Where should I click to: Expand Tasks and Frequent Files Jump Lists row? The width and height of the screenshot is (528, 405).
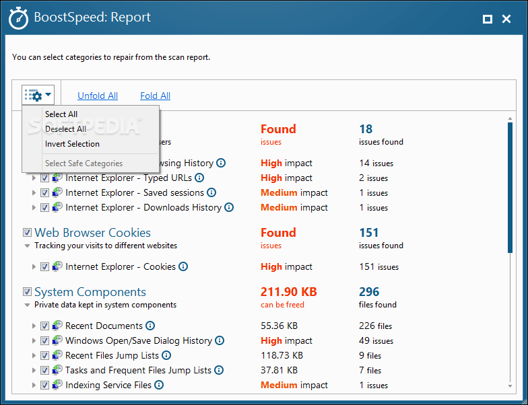34,370
